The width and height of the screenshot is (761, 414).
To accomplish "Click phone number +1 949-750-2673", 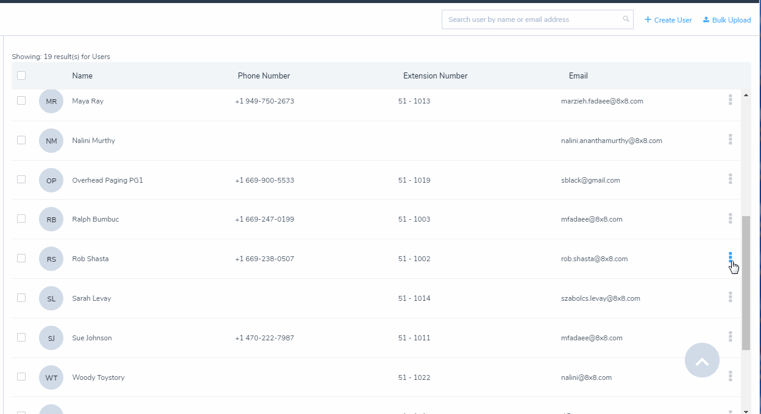I will click(x=264, y=101).
